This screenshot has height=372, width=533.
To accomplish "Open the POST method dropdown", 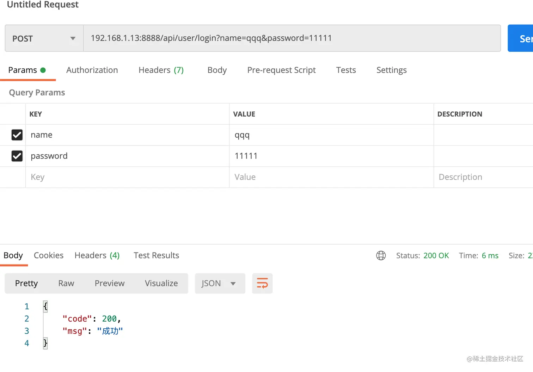I will (44, 38).
